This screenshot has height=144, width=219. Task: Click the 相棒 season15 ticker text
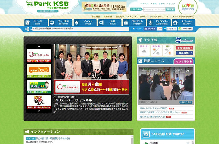[x=52, y=29]
